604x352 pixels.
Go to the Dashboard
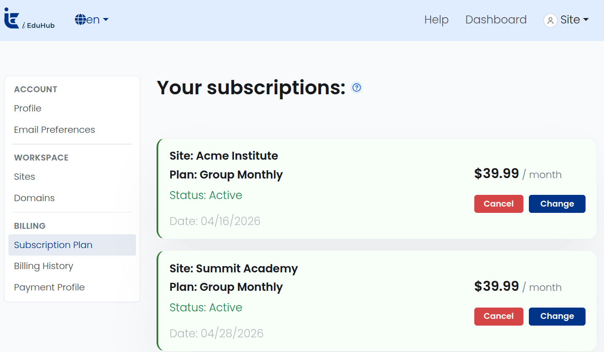pyautogui.click(x=496, y=20)
